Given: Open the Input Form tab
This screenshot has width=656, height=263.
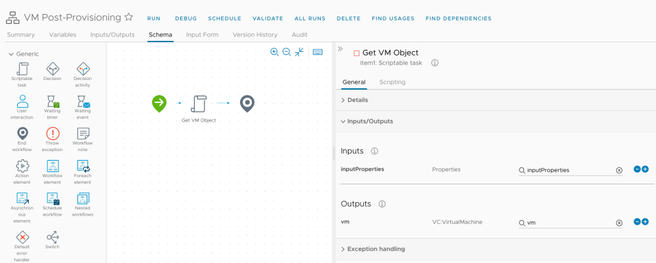Looking at the screenshot, I should 202,35.
